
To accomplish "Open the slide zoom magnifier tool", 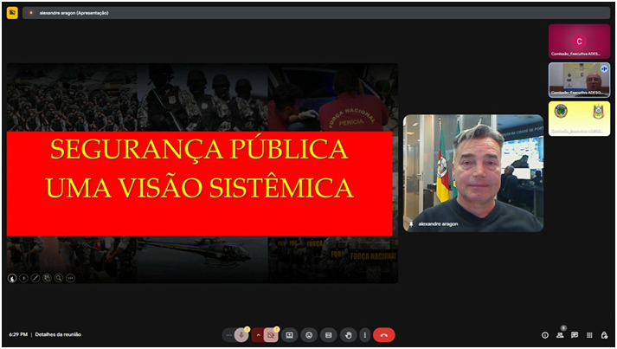I will [x=59, y=278].
